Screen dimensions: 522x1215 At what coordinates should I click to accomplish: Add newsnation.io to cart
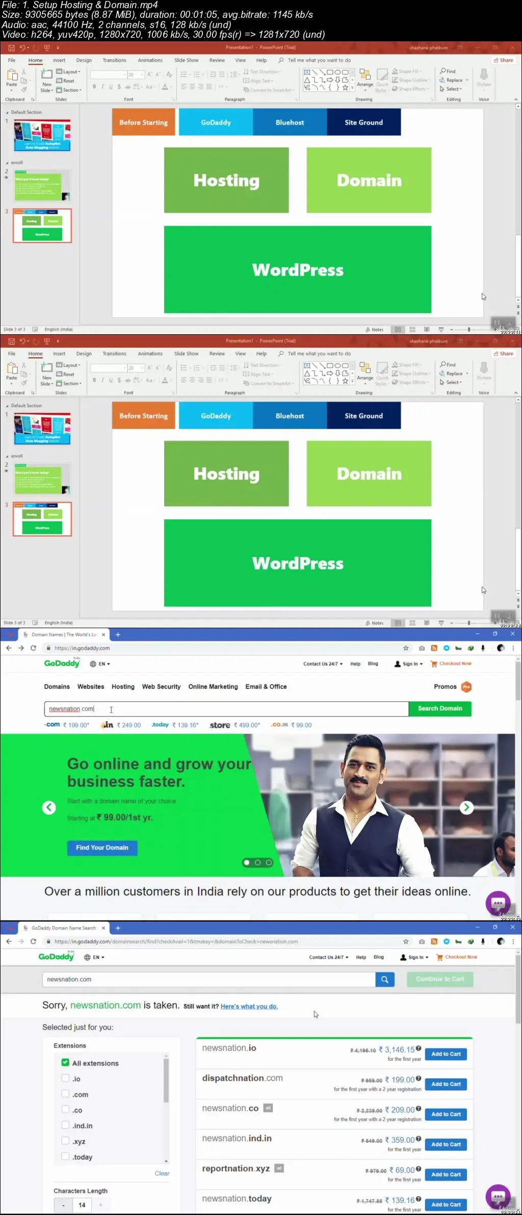pos(446,1054)
